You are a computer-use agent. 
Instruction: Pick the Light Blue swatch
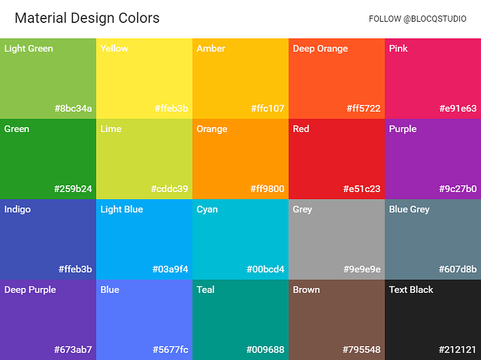pyautogui.click(x=144, y=239)
